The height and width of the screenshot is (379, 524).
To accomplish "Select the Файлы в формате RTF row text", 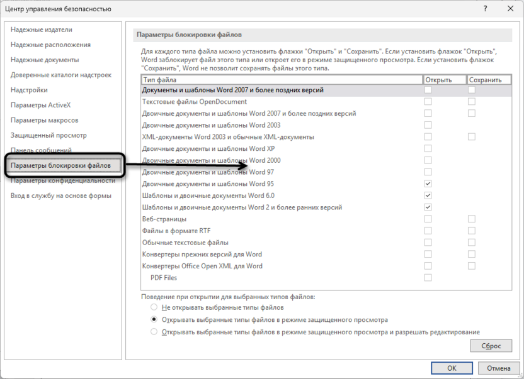I will [x=176, y=231].
